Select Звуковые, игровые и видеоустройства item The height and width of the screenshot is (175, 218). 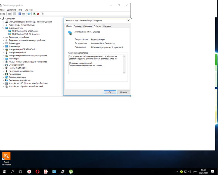[x=27, y=40]
